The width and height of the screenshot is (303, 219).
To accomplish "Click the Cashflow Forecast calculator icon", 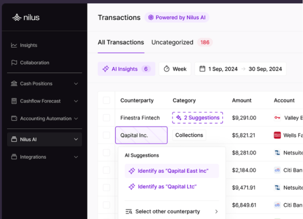I will point(14,101).
